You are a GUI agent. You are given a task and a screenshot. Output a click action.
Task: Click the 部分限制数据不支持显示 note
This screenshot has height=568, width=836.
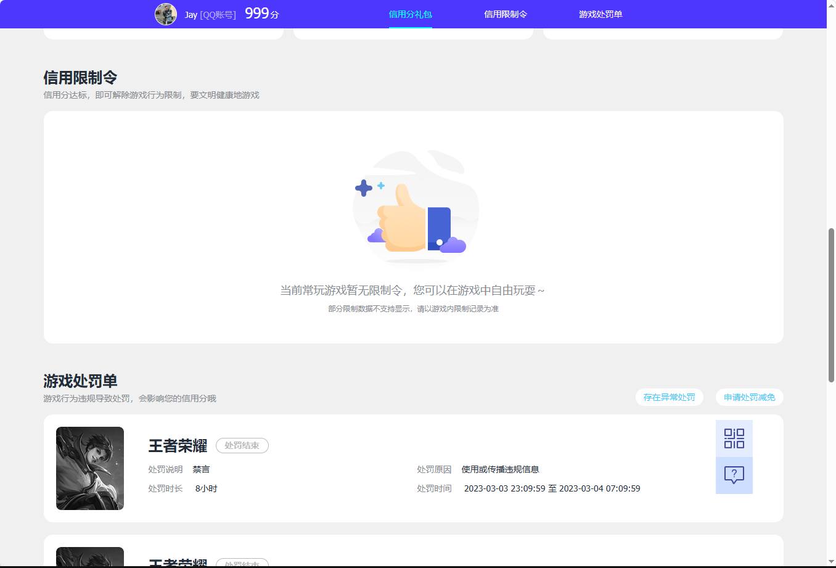(x=413, y=308)
